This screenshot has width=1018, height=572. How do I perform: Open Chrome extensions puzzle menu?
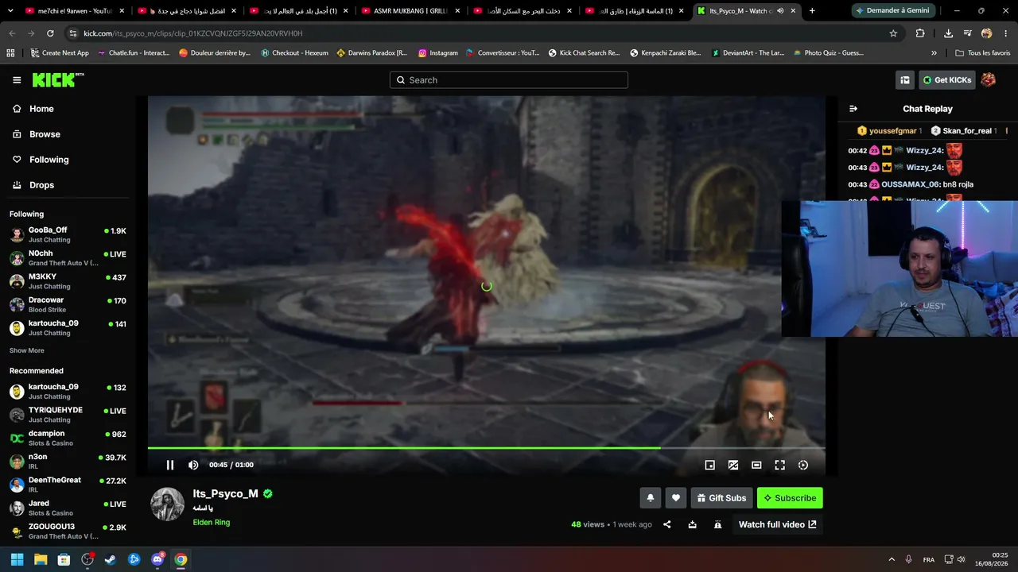point(920,33)
